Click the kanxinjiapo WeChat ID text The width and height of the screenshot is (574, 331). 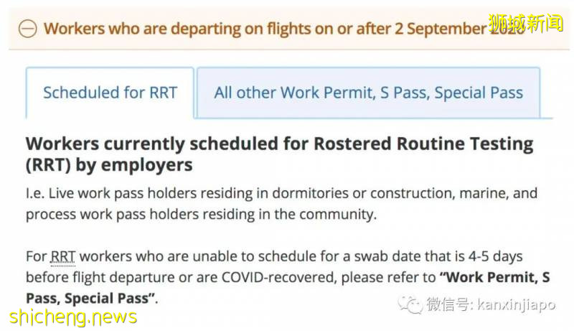[x=515, y=305]
